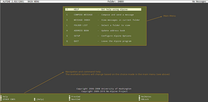Click the 'P' key box beside PrevCmd
208x102 pixels.
pos(69,97)
